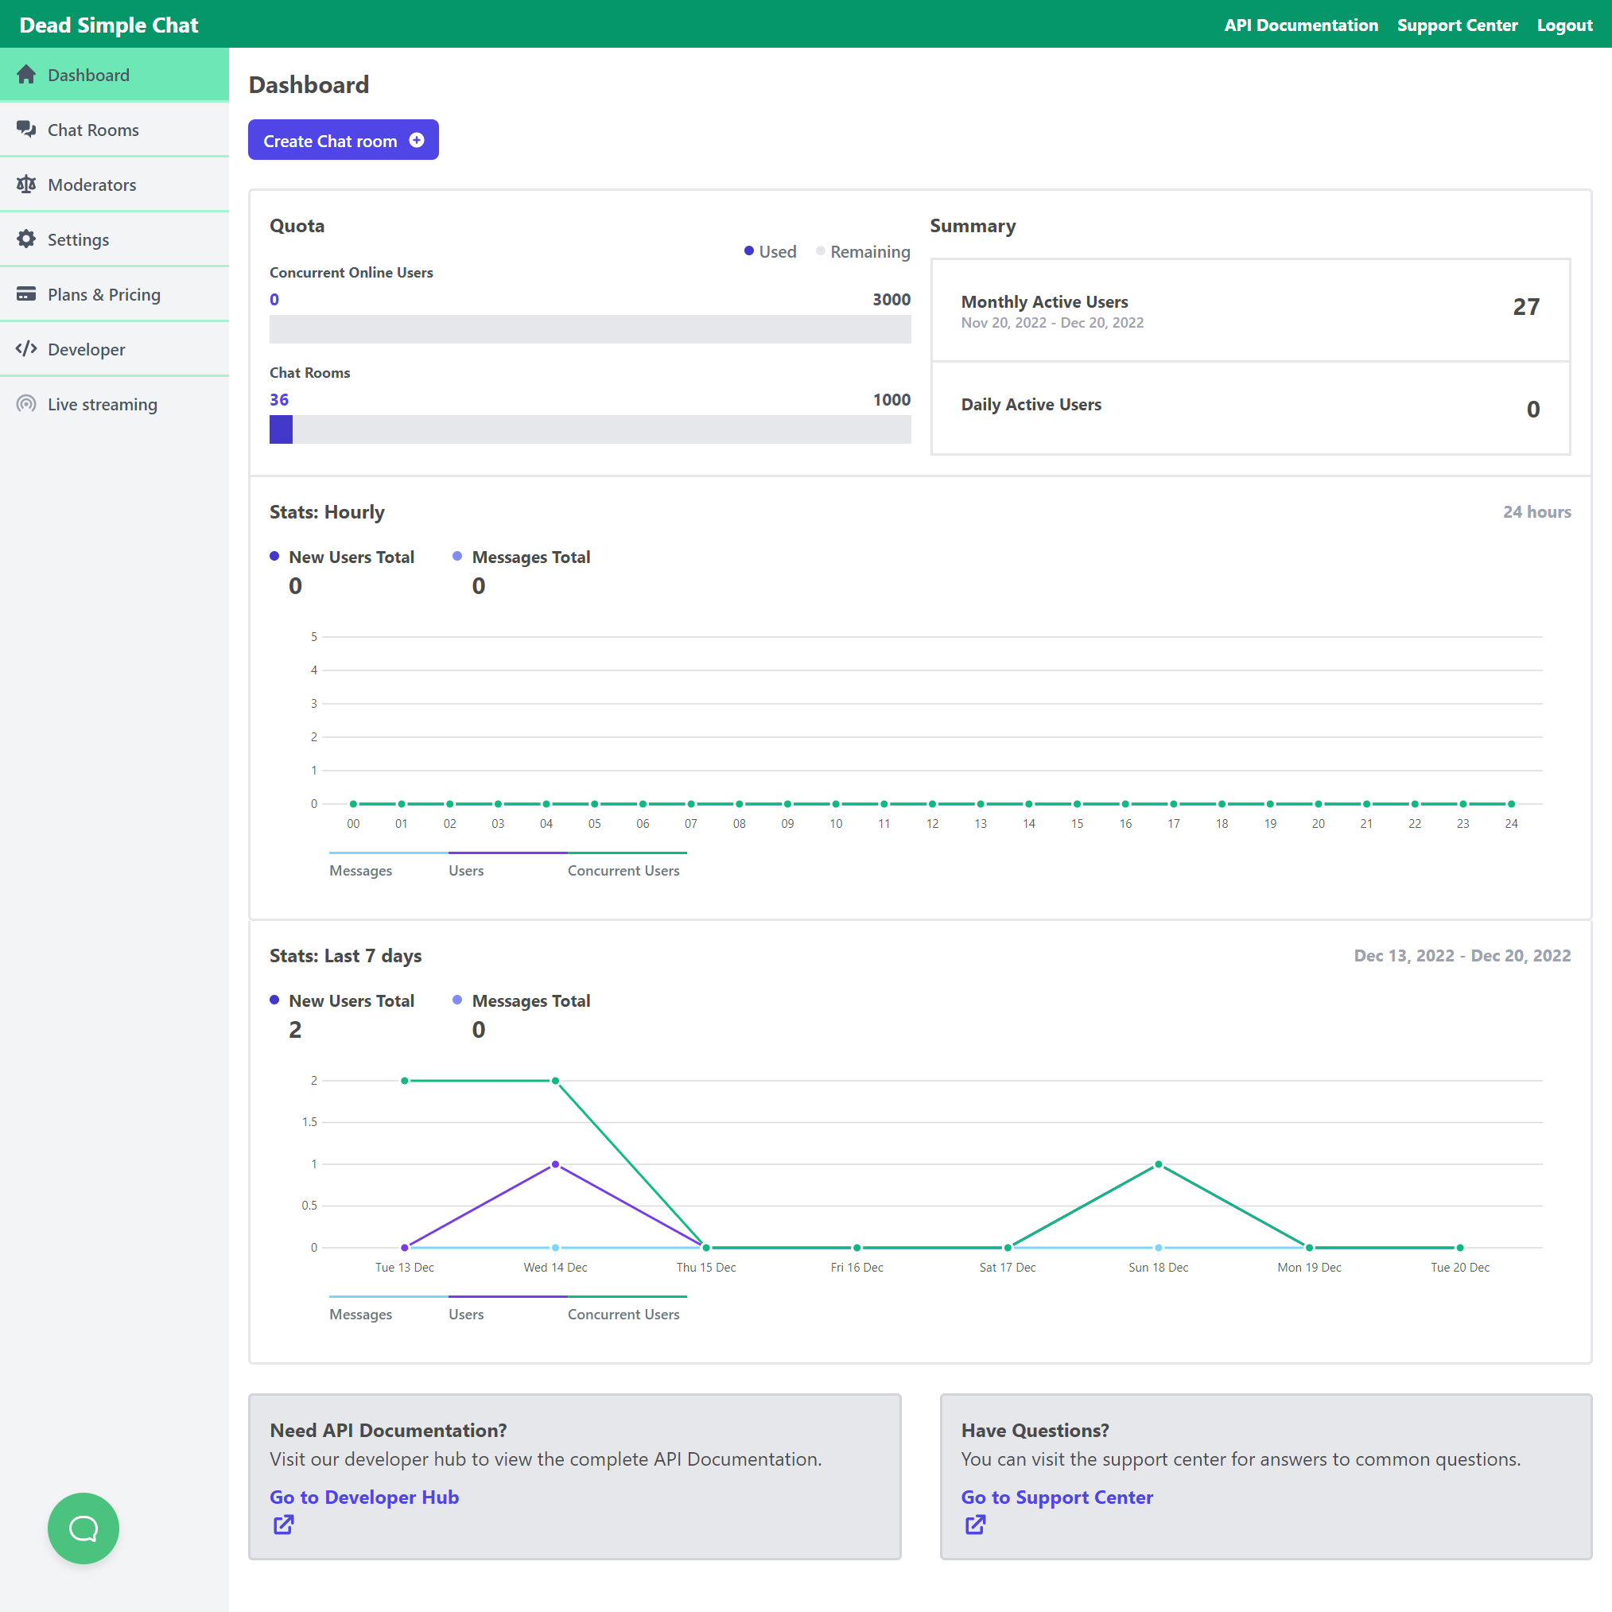Viewport: 1612px width, 1612px height.
Task: Click the Developer code brackets icon
Action: (x=27, y=349)
